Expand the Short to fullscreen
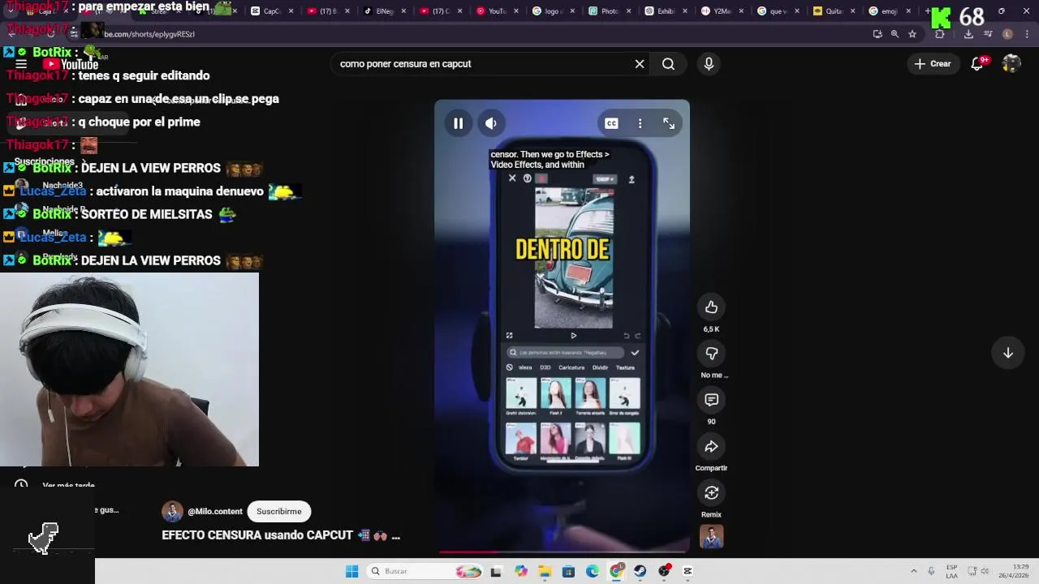The image size is (1039, 584). point(669,123)
